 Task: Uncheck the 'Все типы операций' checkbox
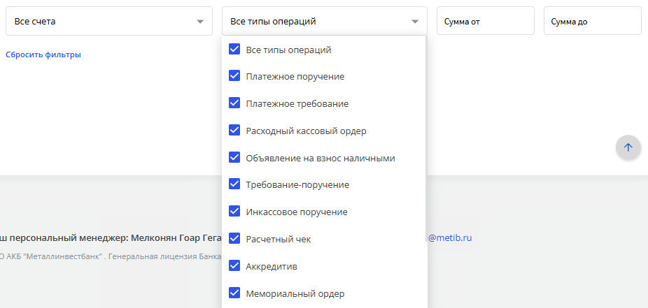234,50
